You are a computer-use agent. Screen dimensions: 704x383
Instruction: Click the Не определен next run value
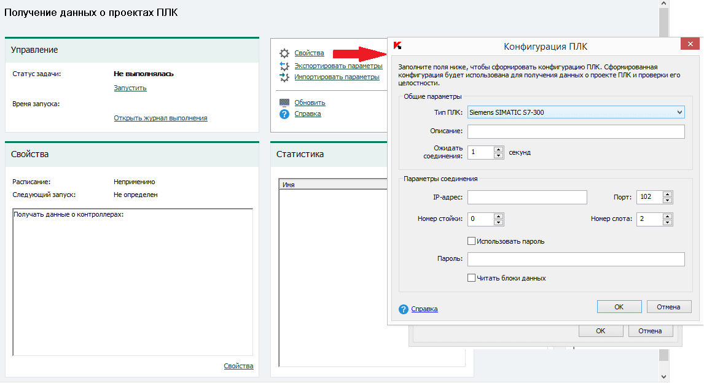(136, 195)
